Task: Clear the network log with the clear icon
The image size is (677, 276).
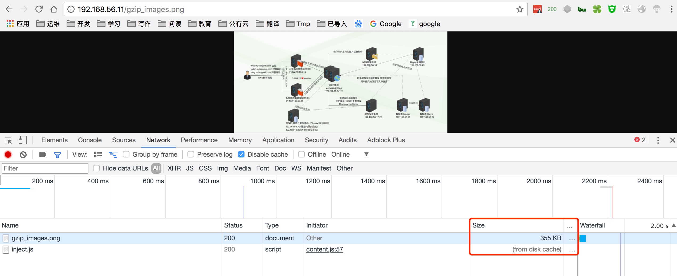Action: click(23, 155)
